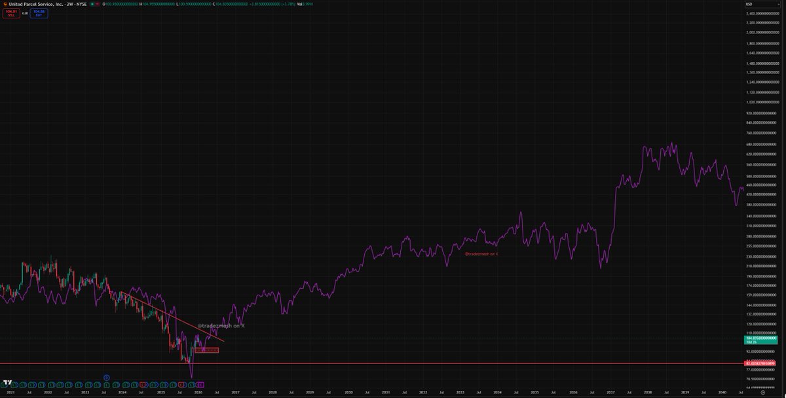Image resolution: width=786 pixels, height=398 pixels.
Task: Click the 2040 time axis label
Action: (722, 392)
